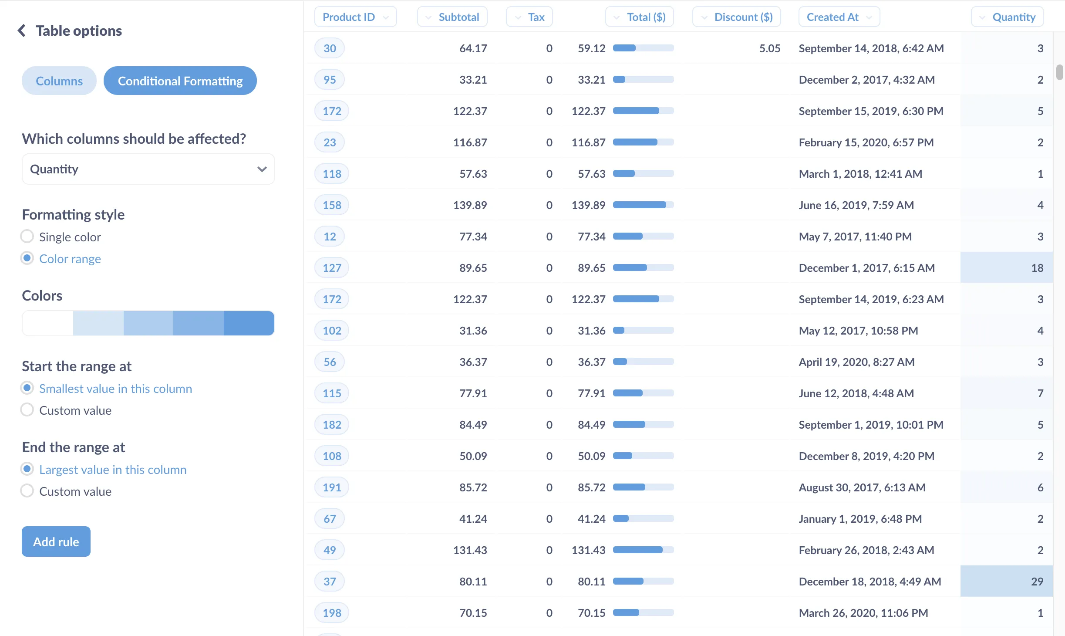Open Product ID 23 link
The width and height of the screenshot is (1065, 636).
[330, 142]
